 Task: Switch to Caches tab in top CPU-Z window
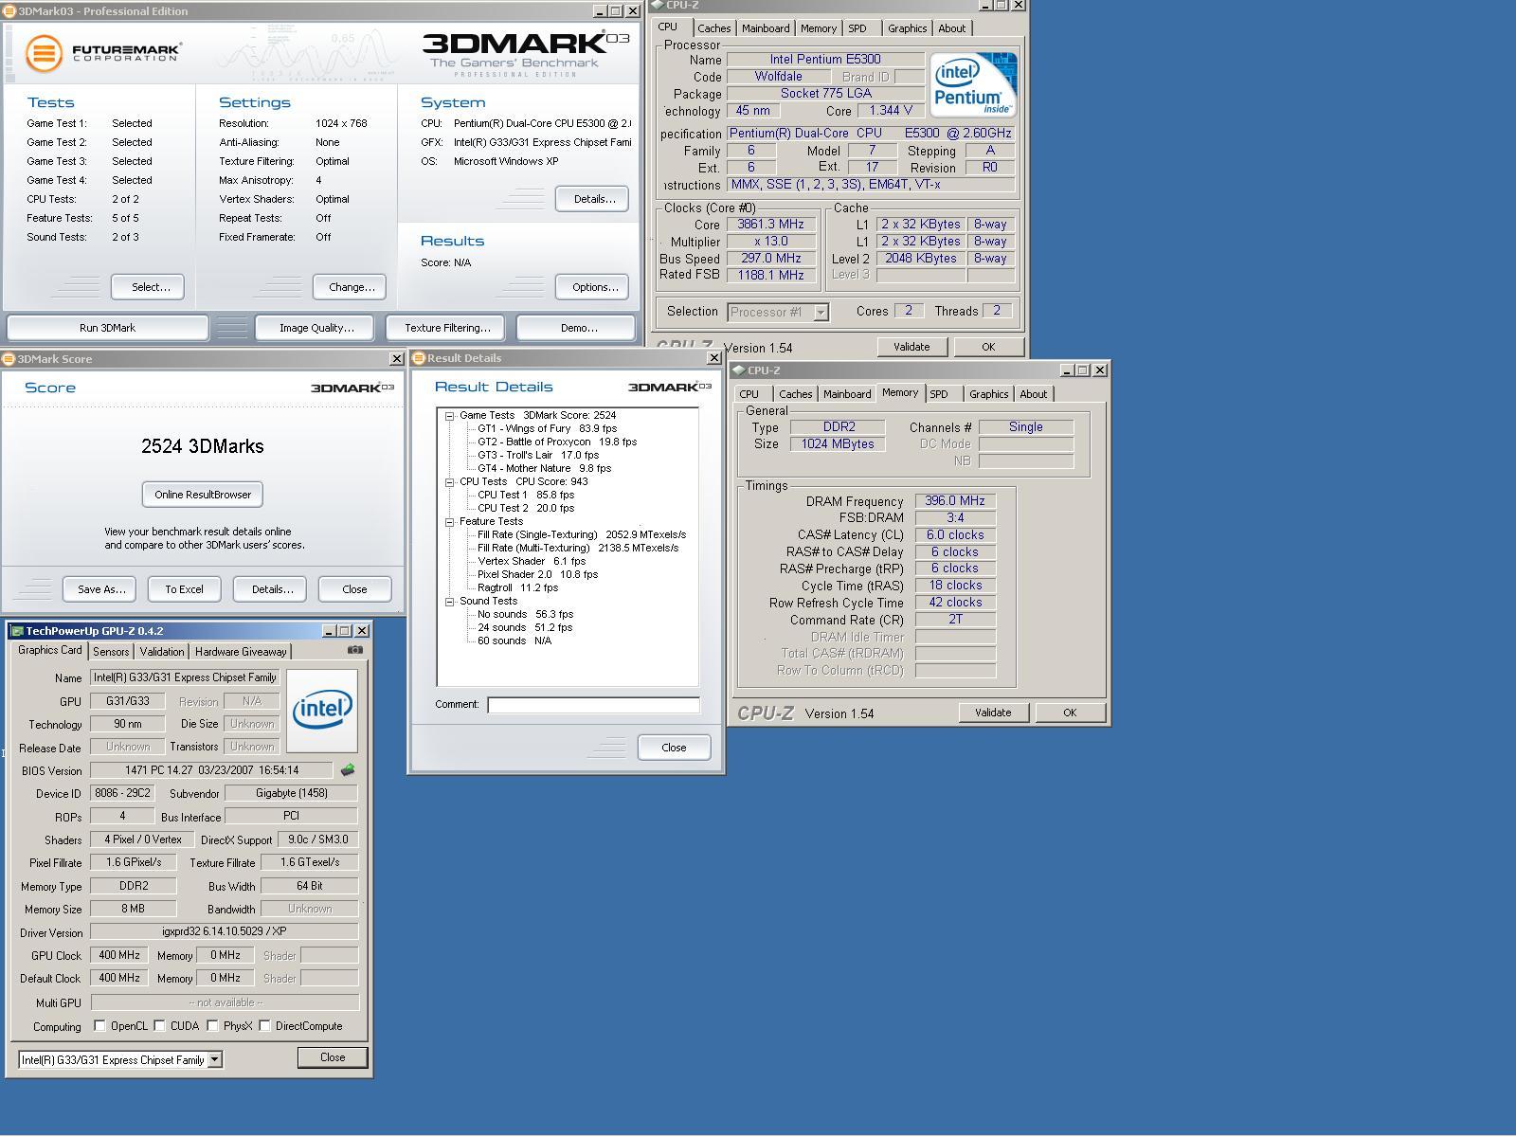tap(714, 28)
